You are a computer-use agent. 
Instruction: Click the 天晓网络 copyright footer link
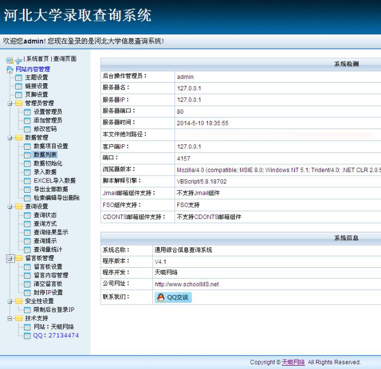293,362
